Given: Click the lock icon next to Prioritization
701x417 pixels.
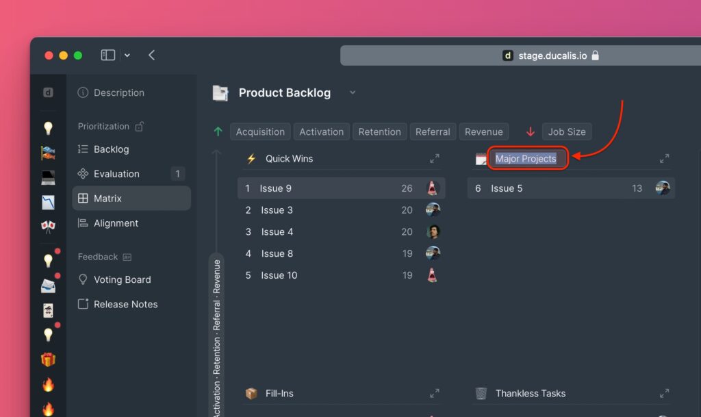Looking at the screenshot, I should [140, 127].
